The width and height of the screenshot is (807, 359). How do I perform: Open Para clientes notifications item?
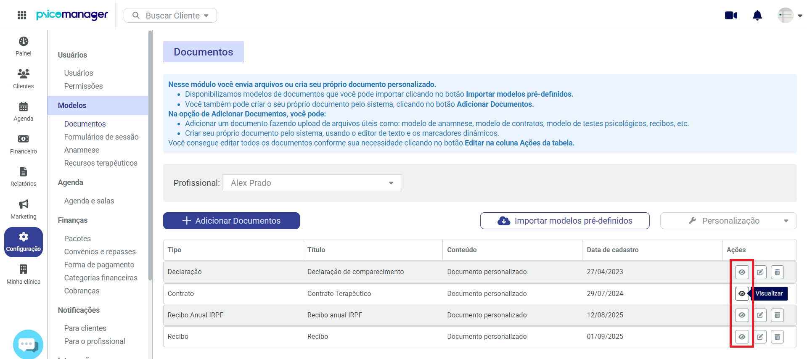[x=85, y=328]
